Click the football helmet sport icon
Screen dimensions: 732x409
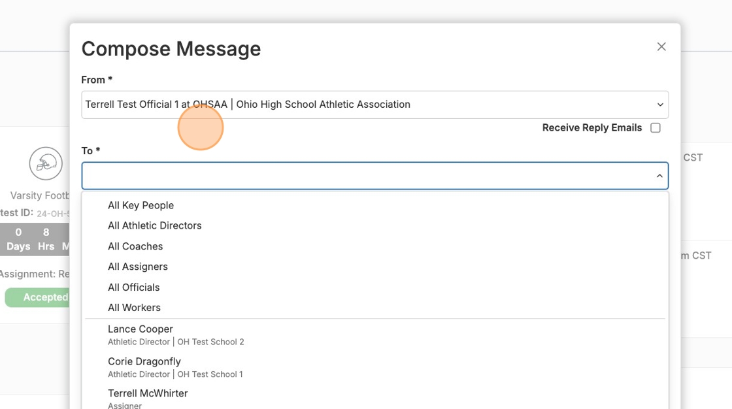click(46, 163)
